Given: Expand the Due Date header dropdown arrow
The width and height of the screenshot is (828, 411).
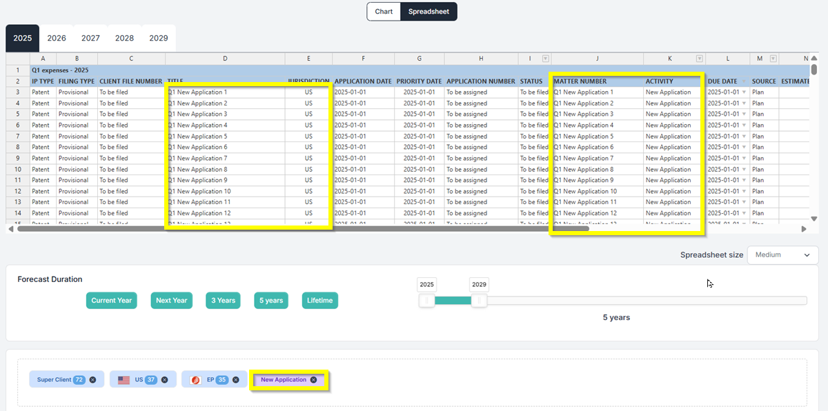Looking at the screenshot, I should coord(744,81).
